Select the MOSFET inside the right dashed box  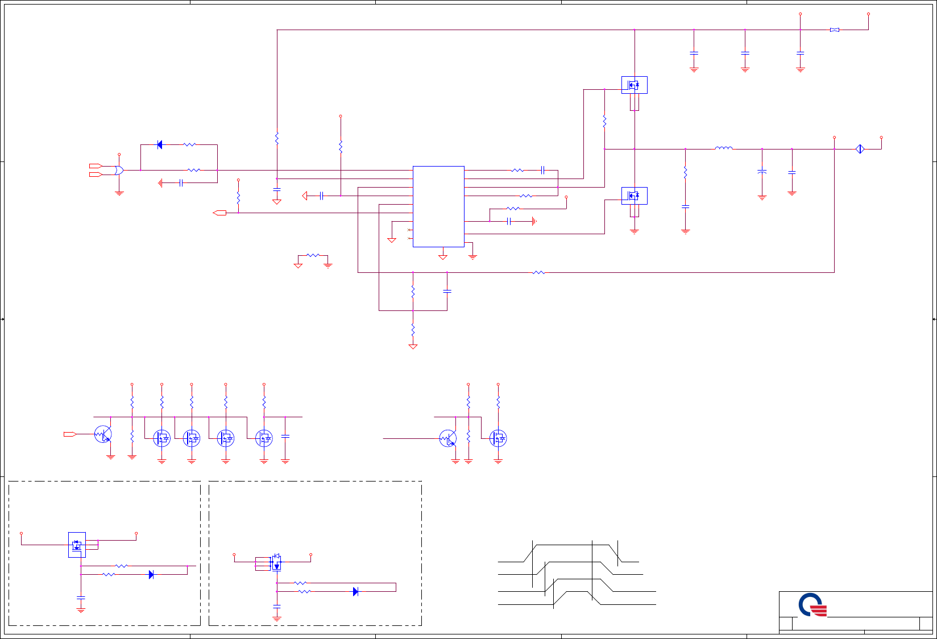pos(276,563)
